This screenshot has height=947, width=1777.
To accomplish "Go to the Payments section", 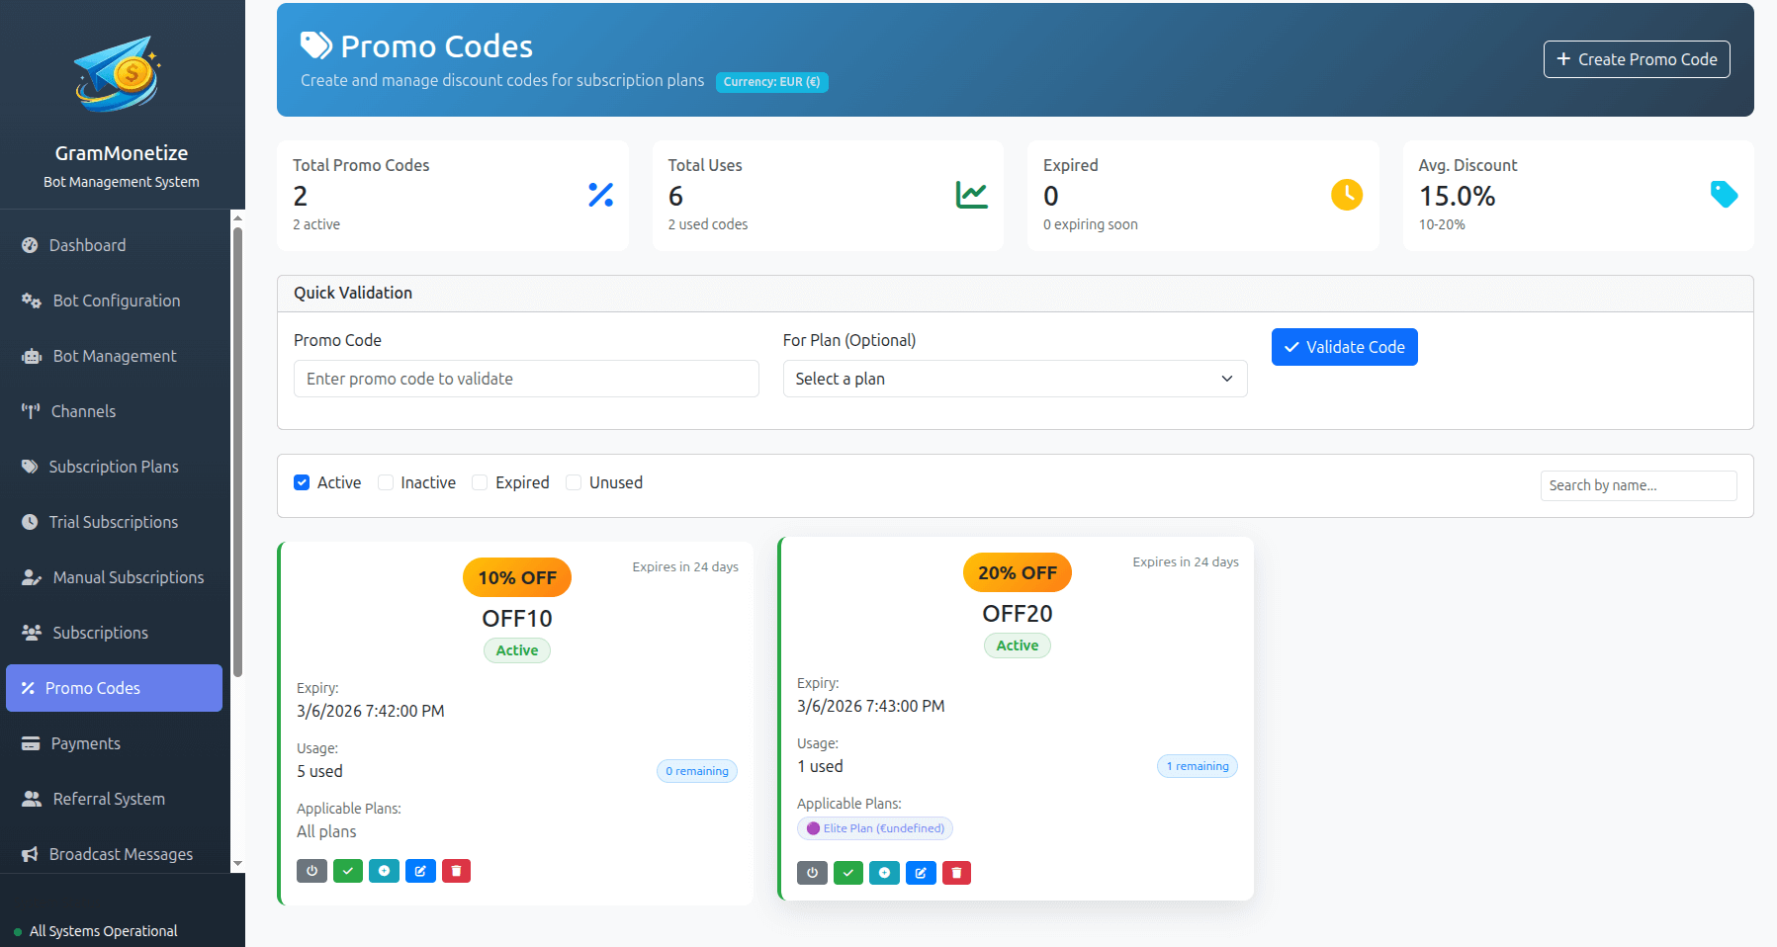I will (85, 742).
